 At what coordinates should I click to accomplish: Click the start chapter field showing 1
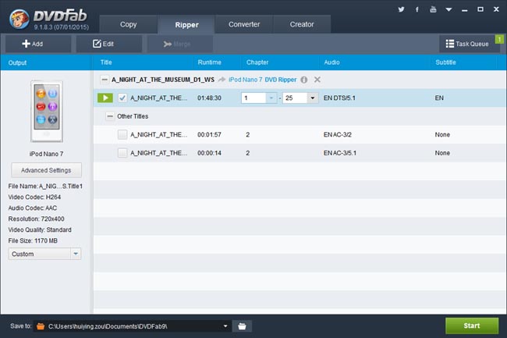pos(253,98)
